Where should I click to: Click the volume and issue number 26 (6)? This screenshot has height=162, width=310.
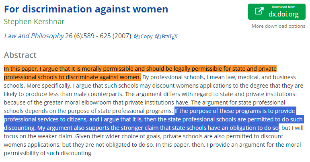(x=74, y=36)
